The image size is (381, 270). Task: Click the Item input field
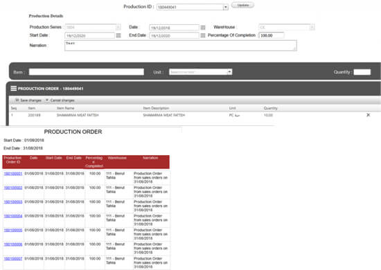coord(87,72)
